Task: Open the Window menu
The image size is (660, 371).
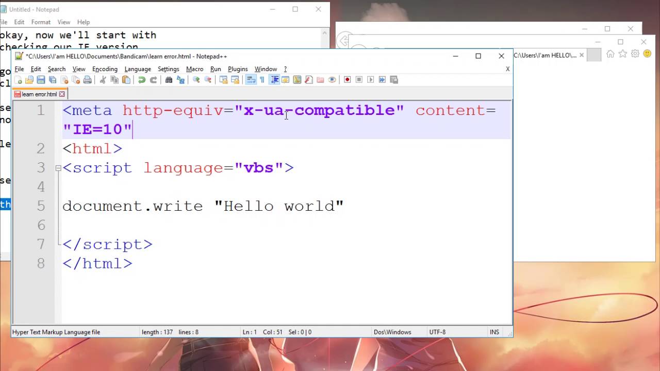Action: [266, 69]
